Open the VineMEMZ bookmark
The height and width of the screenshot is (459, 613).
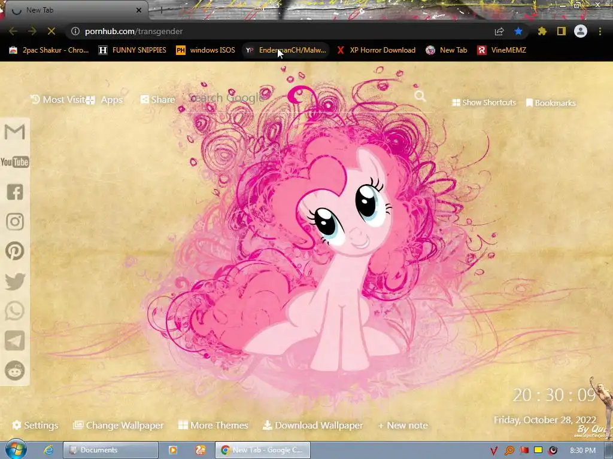coord(502,50)
